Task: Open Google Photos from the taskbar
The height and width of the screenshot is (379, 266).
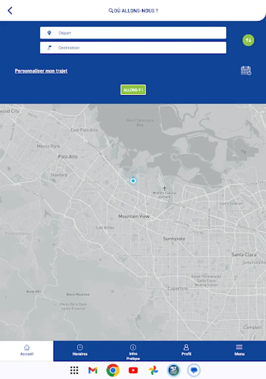Action: click(153, 370)
